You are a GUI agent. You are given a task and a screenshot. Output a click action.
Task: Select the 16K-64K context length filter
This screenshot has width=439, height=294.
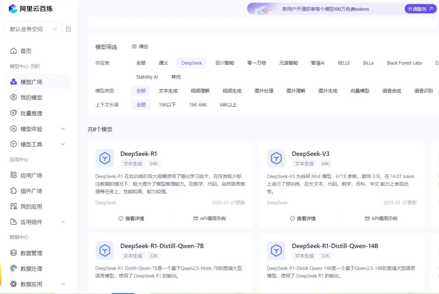tap(198, 105)
